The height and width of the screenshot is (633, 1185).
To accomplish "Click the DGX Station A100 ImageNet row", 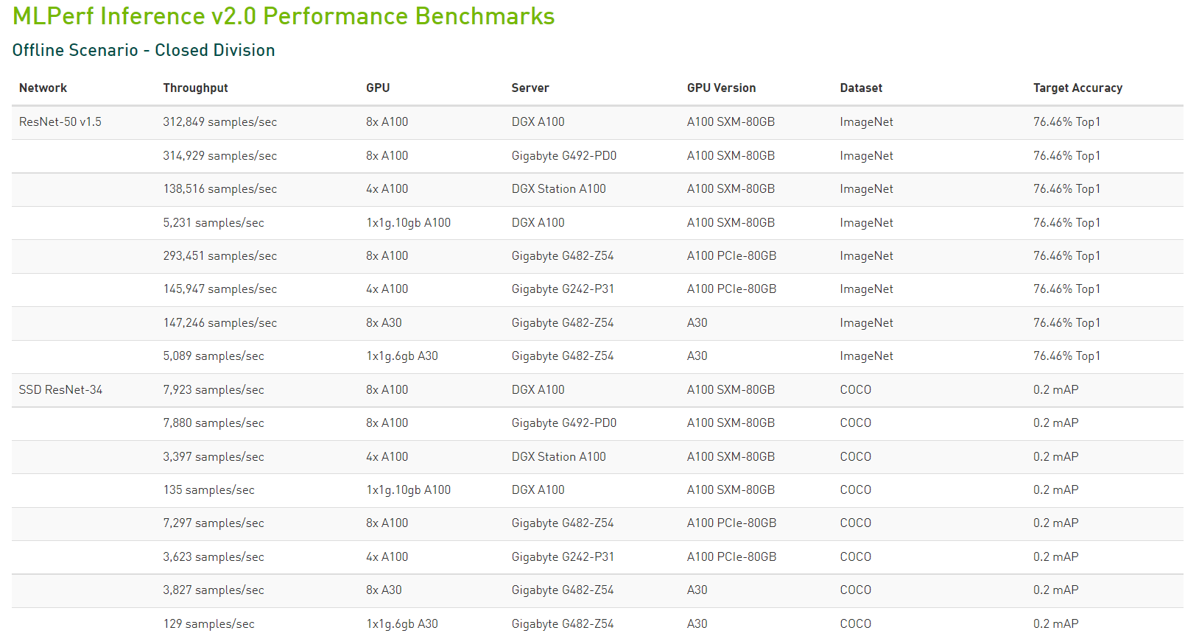I will (x=558, y=189).
